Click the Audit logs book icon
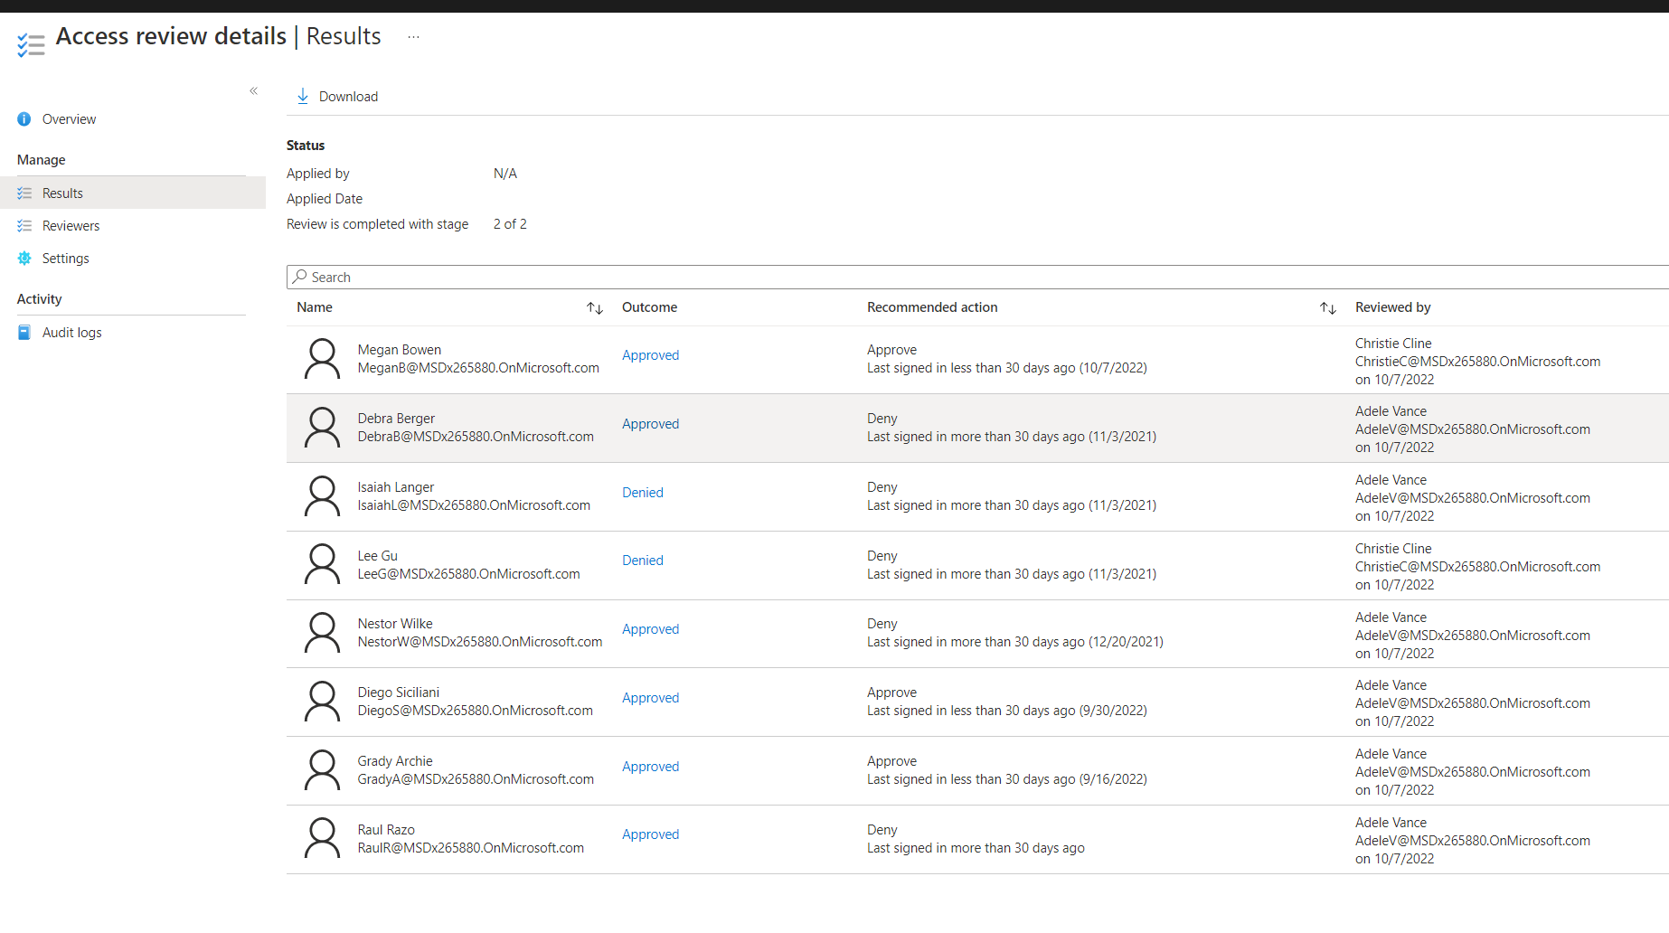The height and width of the screenshot is (933, 1669). tap(24, 332)
